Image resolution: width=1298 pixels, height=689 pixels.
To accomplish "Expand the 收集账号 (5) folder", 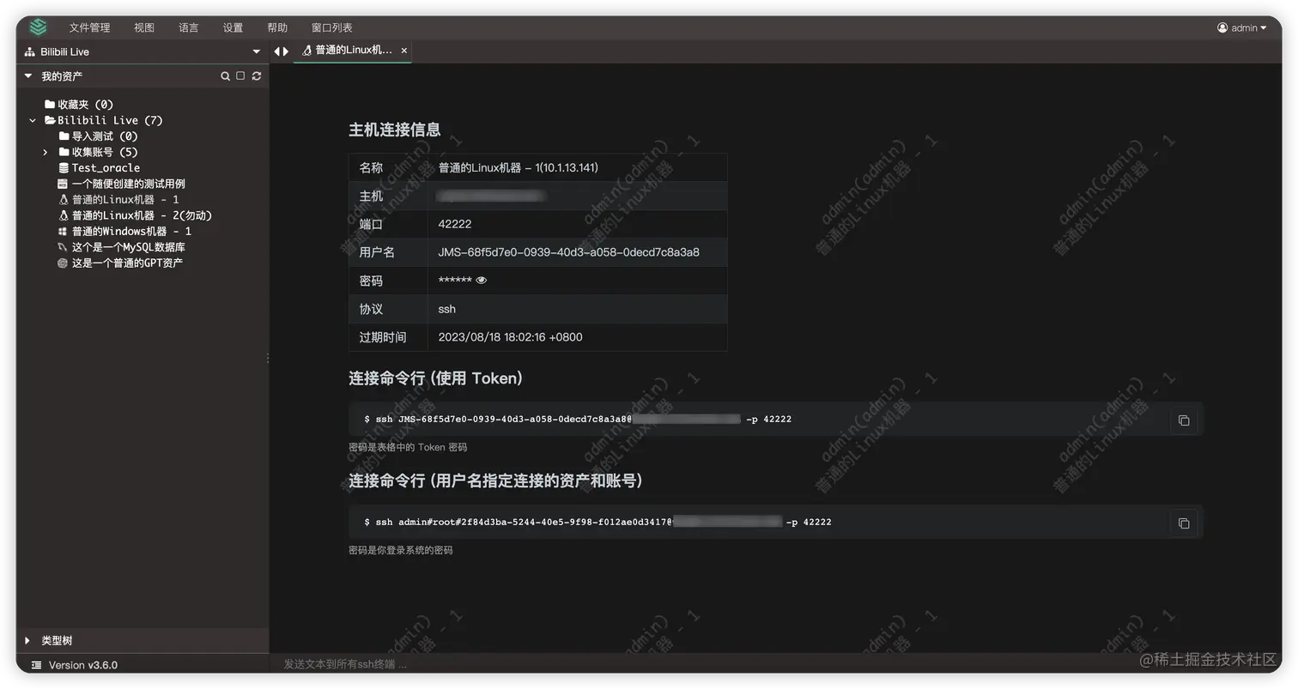I will pos(45,152).
